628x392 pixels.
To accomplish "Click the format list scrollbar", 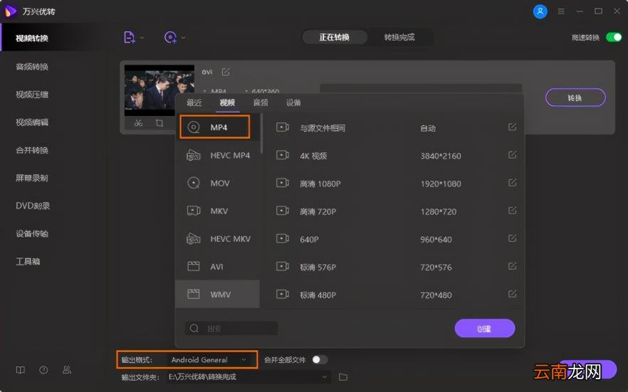I will (x=261, y=134).
